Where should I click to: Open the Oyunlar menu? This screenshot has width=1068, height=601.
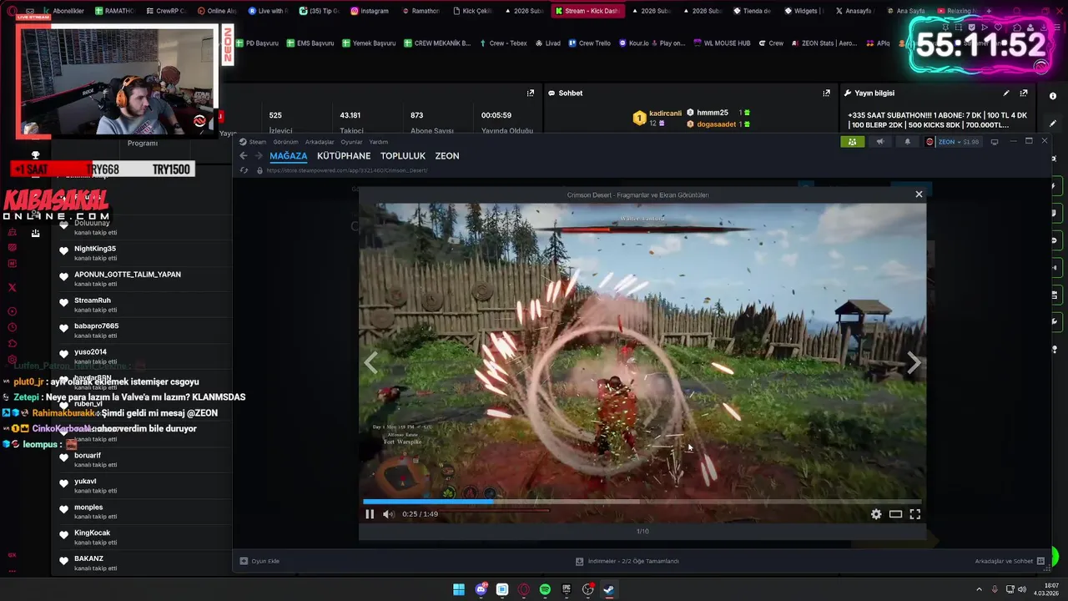pyautogui.click(x=351, y=142)
